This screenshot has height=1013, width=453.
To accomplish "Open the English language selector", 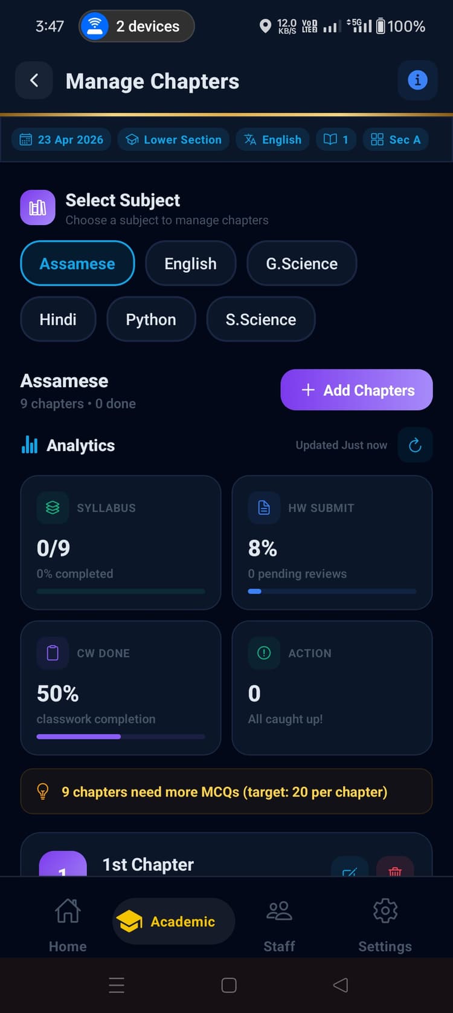I will click(x=272, y=139).
